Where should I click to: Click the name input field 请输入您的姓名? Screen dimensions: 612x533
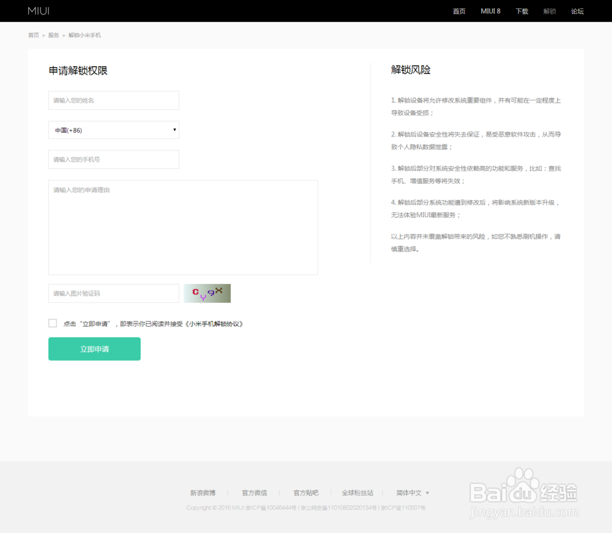click(113, 100)
